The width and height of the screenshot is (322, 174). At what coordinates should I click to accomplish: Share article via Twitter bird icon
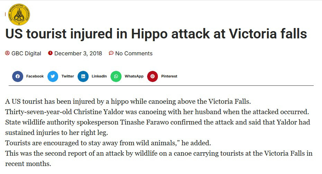53,76
